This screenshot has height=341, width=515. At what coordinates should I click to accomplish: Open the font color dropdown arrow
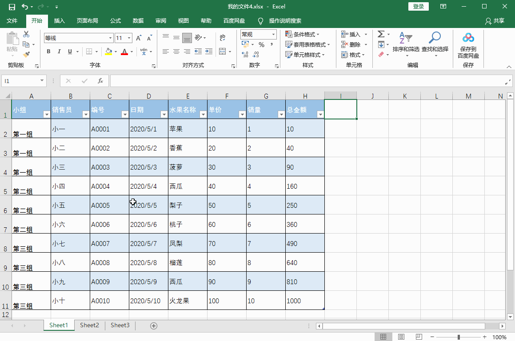coord(132,52)
